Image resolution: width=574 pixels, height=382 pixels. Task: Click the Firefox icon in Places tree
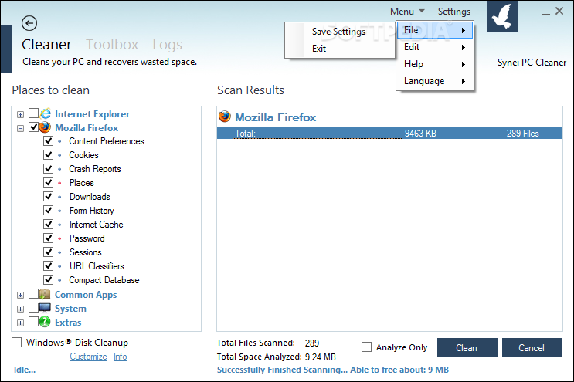[x=45, y=127]
